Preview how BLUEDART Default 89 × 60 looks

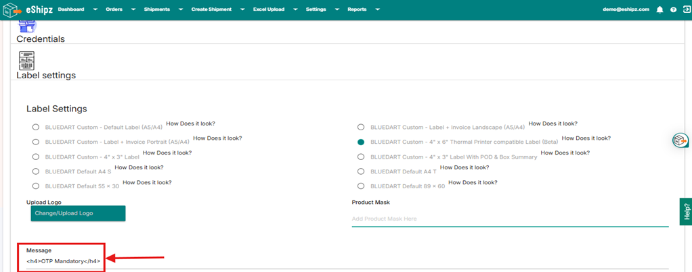[473, 182]
